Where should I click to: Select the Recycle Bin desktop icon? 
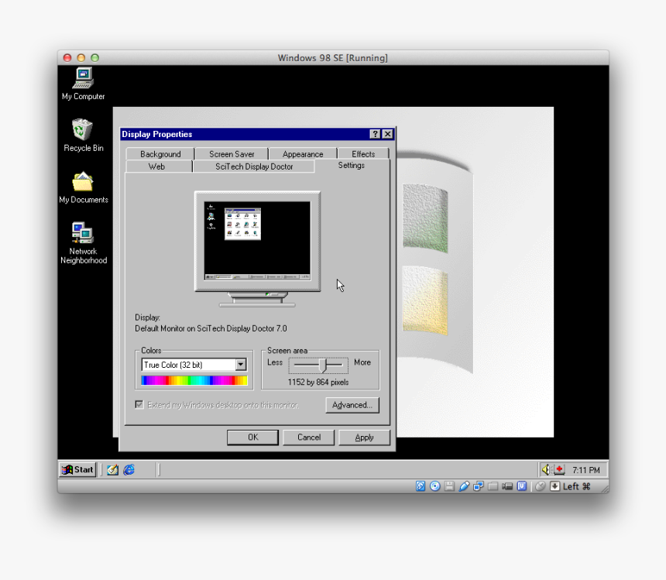click(84, 136)
